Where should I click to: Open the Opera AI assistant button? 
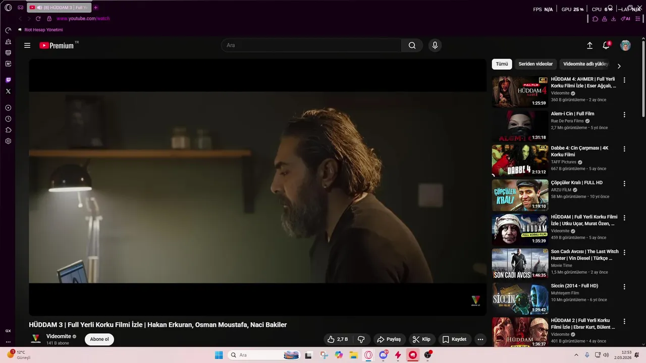(626, 19)
